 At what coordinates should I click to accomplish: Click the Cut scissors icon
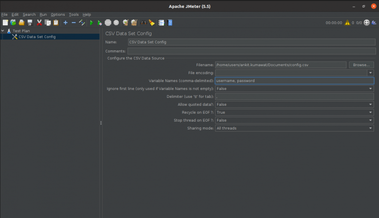[x=39, y=23]
